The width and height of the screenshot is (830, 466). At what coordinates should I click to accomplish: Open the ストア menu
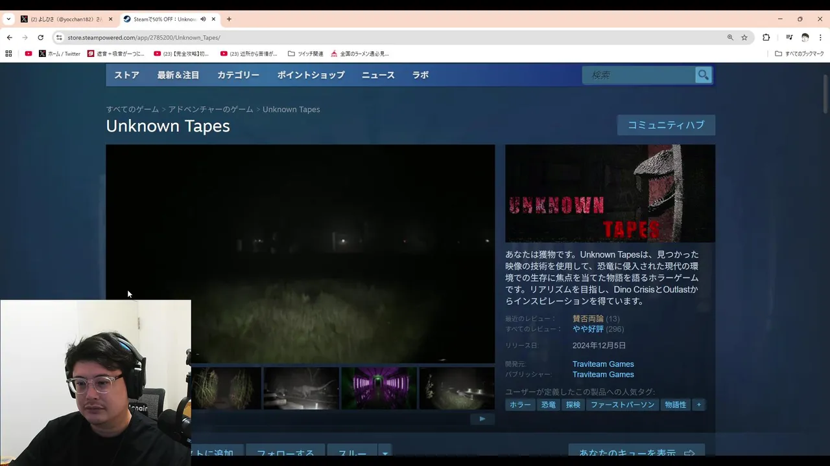point(127,75)
